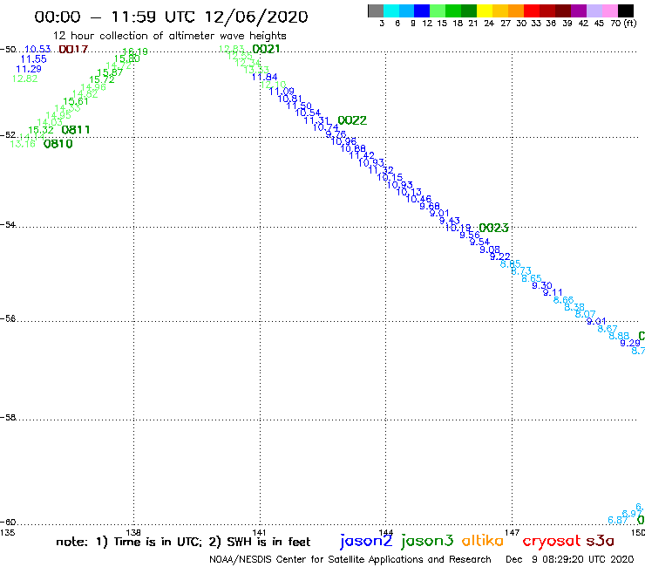Select the 's3a' satellite label

pos(601,542)
